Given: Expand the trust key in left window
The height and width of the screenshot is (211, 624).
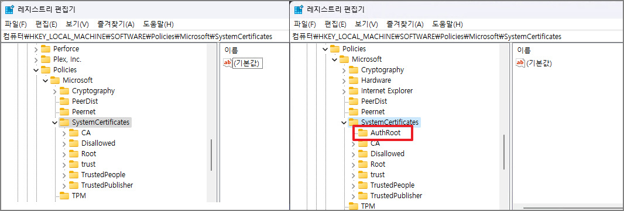Looking at the screenshot, I should 64,164.
